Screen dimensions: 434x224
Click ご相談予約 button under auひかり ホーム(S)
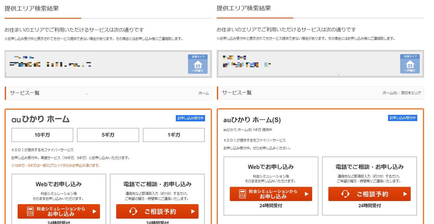[x=370, y=194]
